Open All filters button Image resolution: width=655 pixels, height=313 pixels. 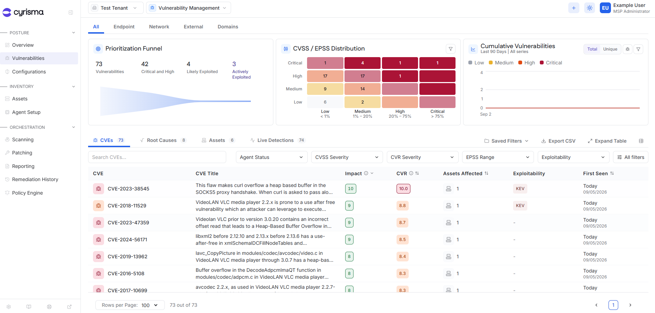[x=631, y=157]
